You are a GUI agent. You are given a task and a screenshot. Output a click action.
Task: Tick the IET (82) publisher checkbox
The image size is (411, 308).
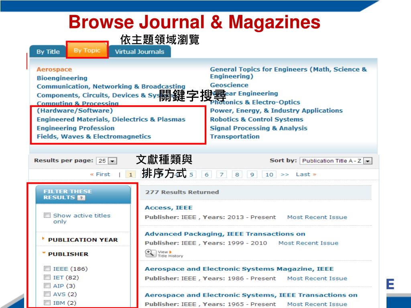(x=47, y=278)
